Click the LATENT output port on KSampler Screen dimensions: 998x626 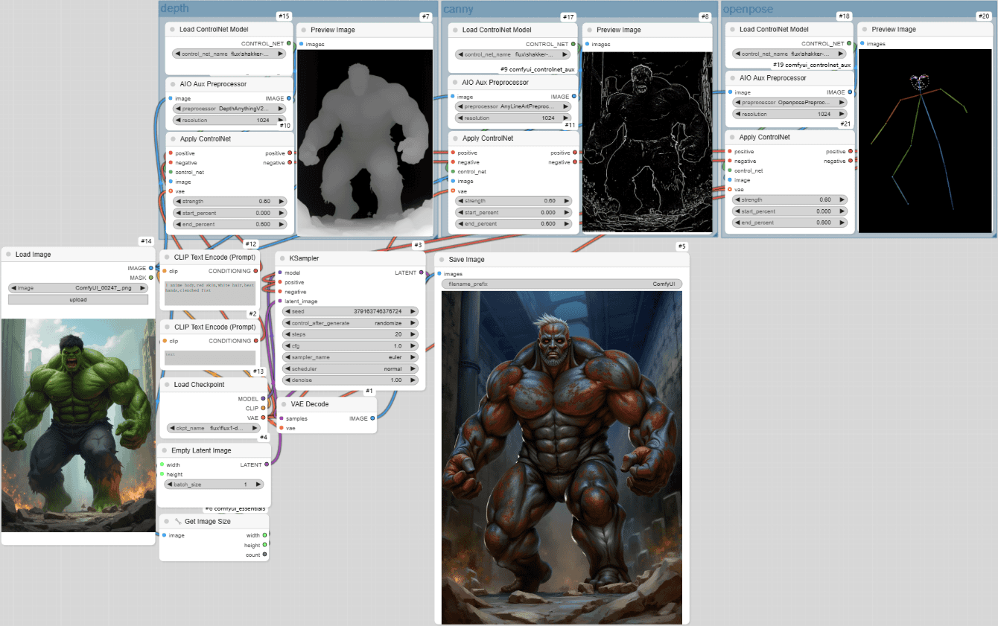(421, 272)
